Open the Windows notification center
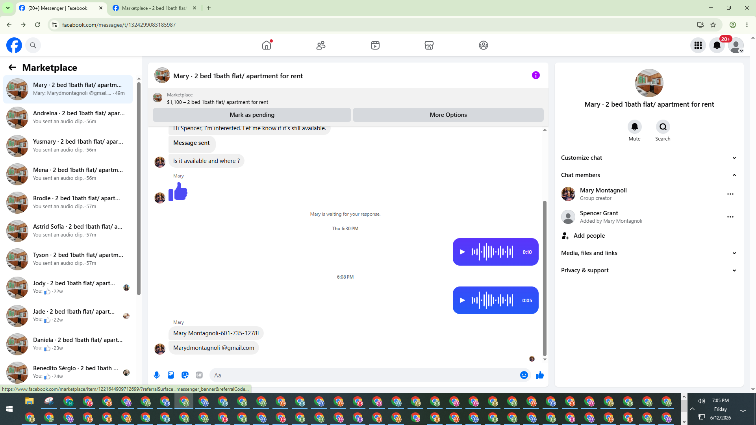 click(743, 409)
